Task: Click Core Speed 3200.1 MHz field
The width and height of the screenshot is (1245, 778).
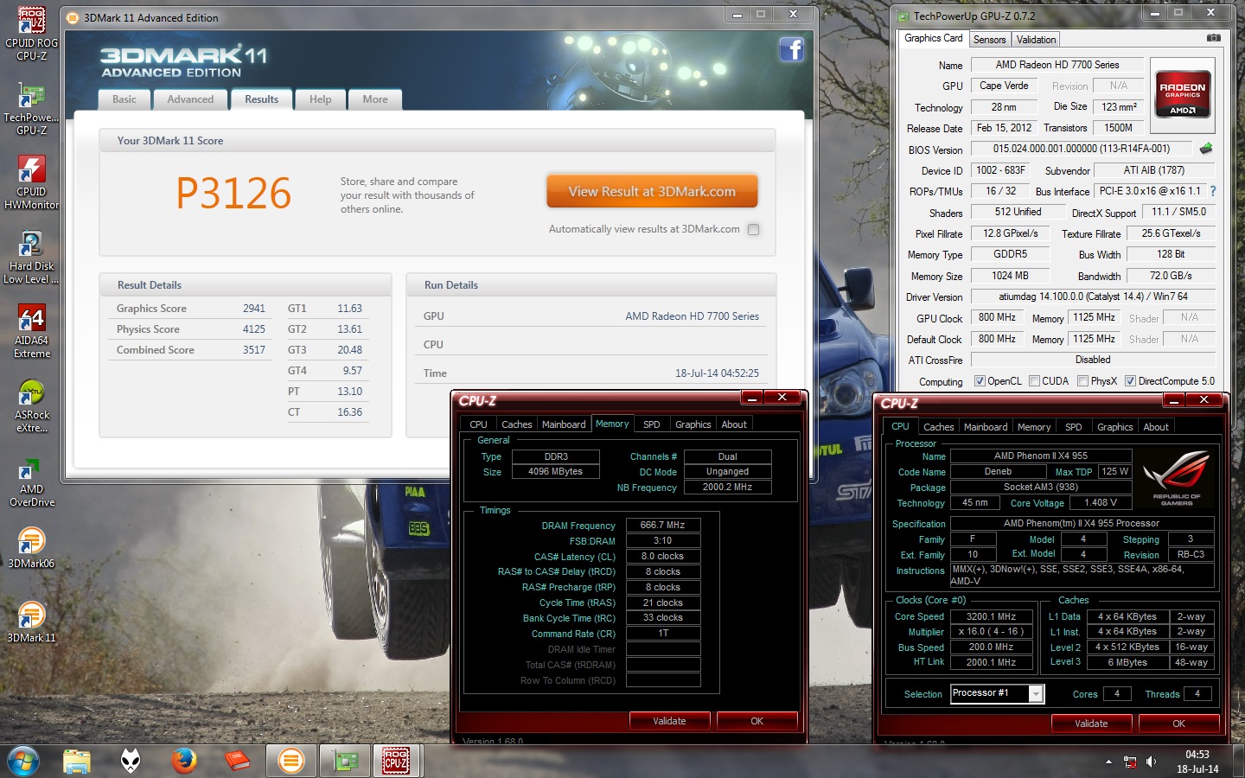Action: click(991, 617)
